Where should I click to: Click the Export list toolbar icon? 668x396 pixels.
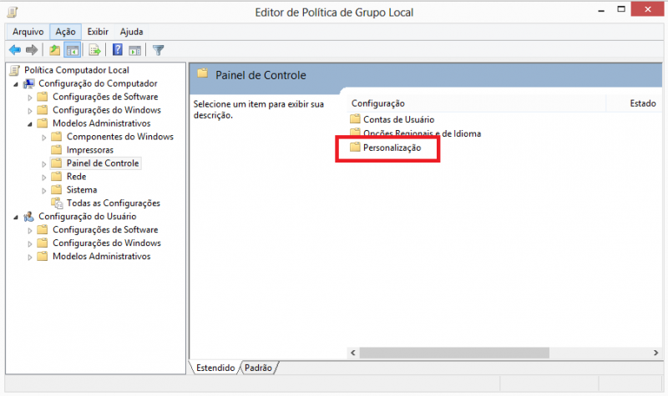[x=95, y=50]
